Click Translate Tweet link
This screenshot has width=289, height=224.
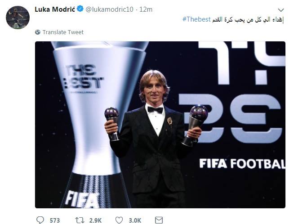[x=63, y=32]
